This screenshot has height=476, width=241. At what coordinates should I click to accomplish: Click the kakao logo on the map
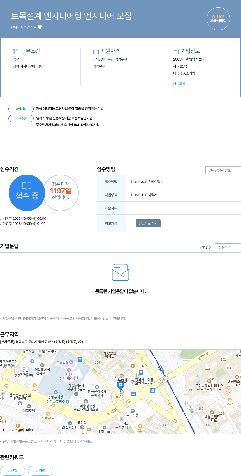click(x=30, y=430)
